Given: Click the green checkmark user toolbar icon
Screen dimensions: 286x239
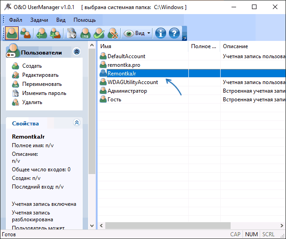Looking at the screenshot, I should click(99, 33).
